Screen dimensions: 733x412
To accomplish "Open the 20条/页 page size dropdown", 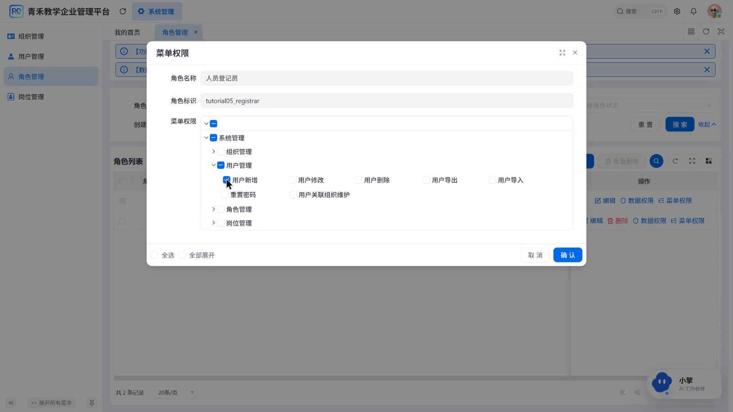I will [x=173, y=392].
